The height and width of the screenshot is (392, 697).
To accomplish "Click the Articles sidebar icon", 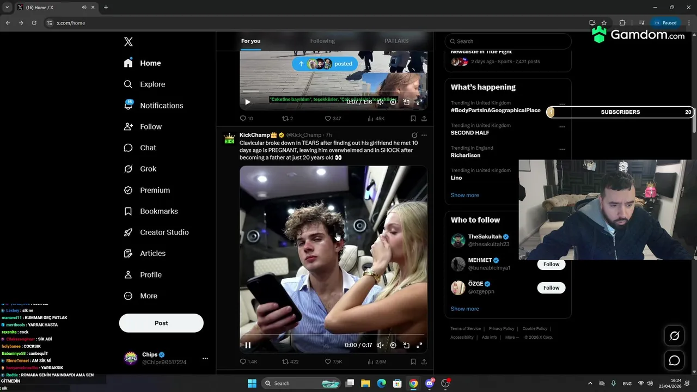I will (x=128, y=253).
